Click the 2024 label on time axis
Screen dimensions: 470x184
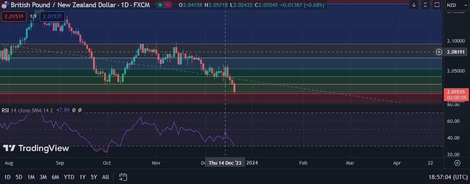click(252, 163)
